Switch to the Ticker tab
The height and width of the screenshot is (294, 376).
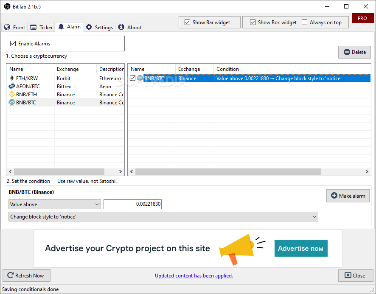point(41,27)
